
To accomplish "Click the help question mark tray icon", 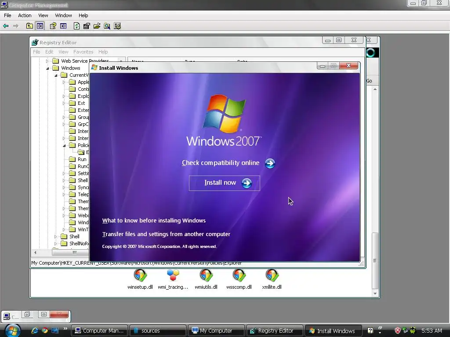I will 370,330.
